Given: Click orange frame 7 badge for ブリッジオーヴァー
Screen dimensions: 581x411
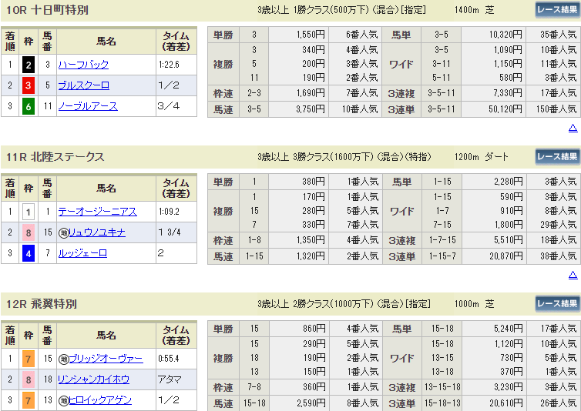Looking at the screenshot, I should (x=29, y=359).
